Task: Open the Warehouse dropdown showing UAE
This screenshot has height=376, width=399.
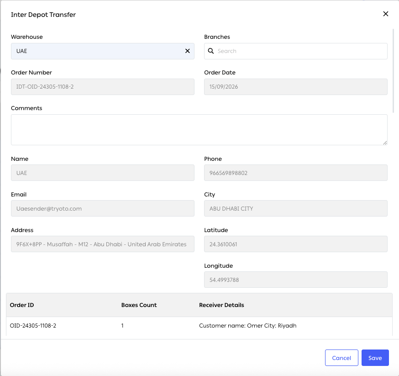Action: (x=103, y=51)
